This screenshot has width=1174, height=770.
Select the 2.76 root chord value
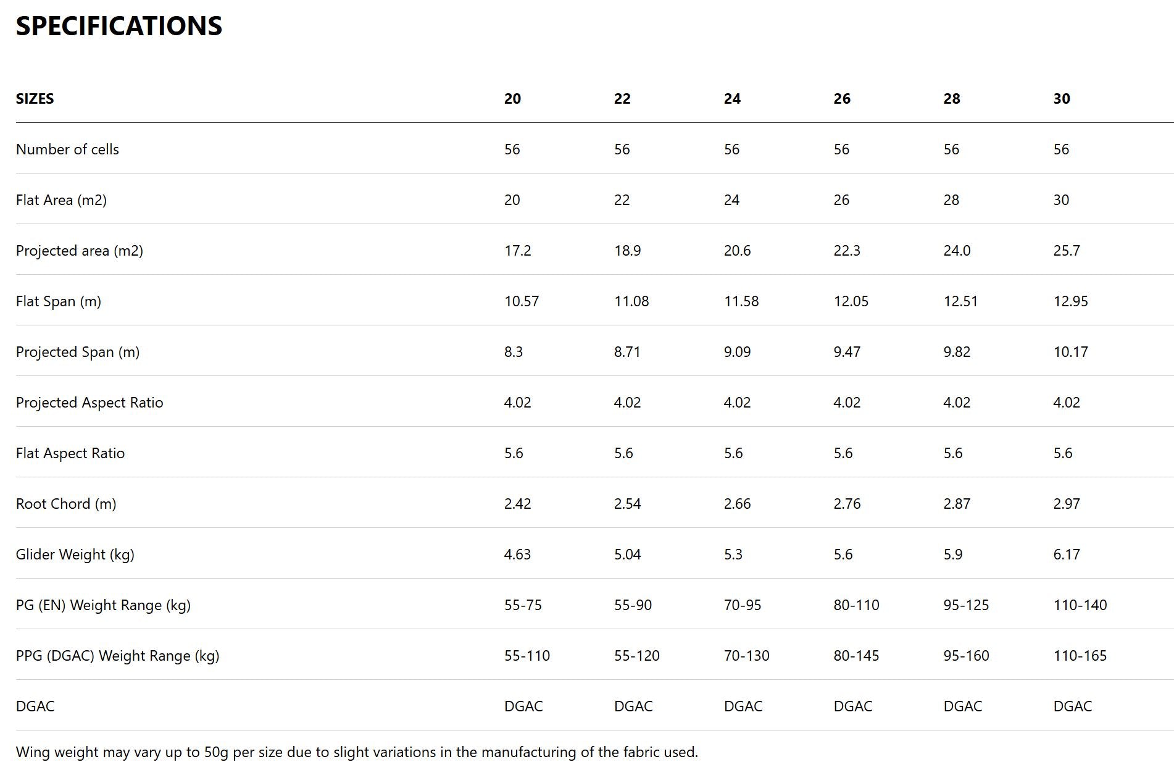point(847,504)
